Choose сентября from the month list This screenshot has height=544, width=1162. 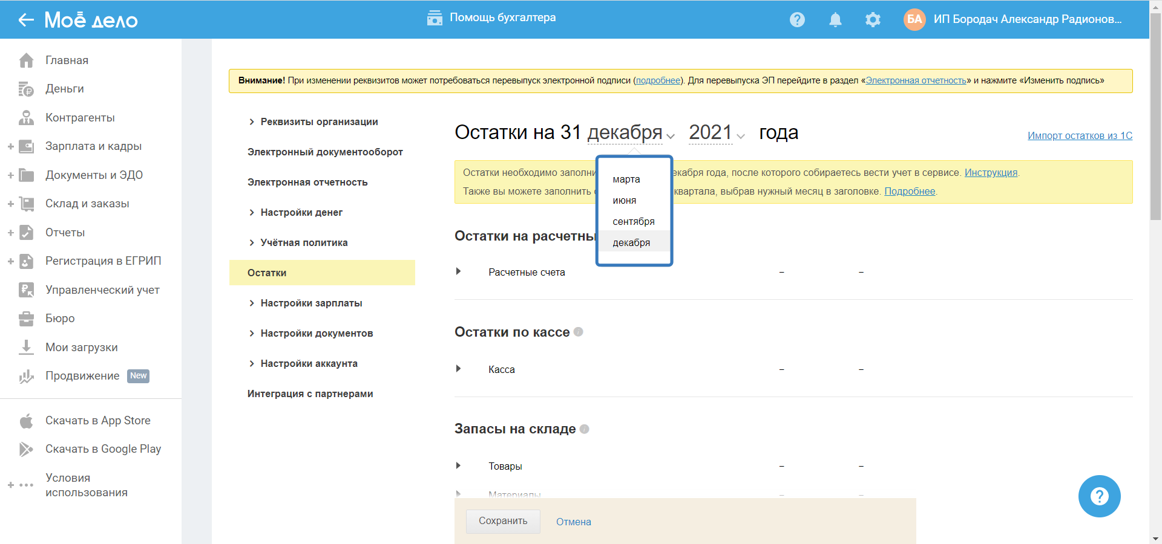(633, 222)
